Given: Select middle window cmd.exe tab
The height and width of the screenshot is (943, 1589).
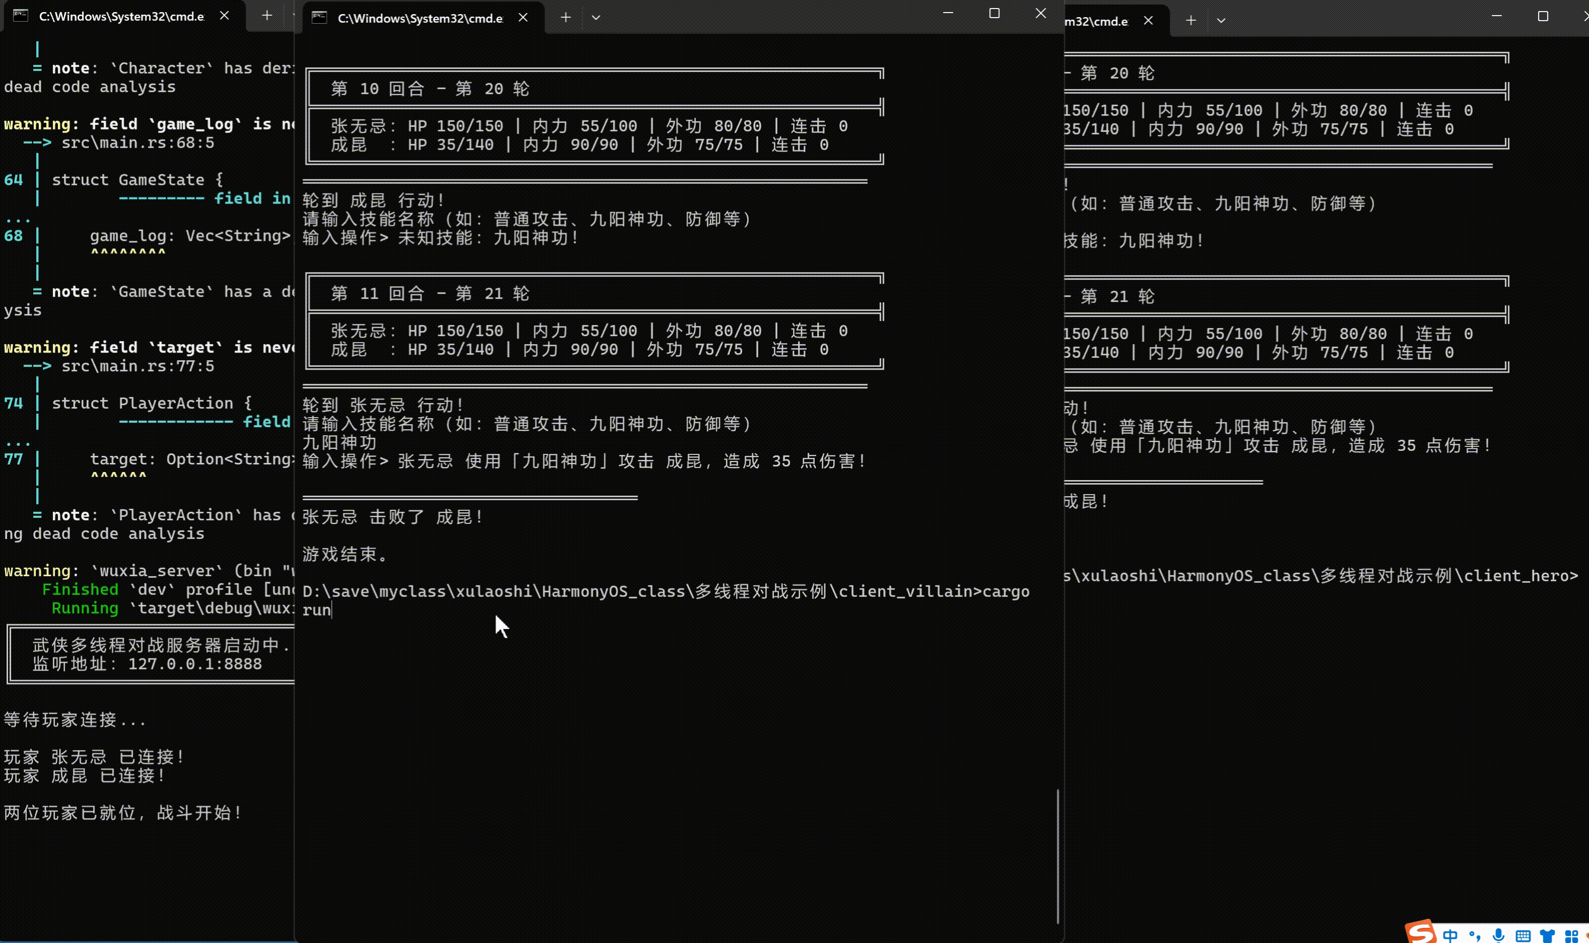Looking at the screenshot, I should [419, 19].
